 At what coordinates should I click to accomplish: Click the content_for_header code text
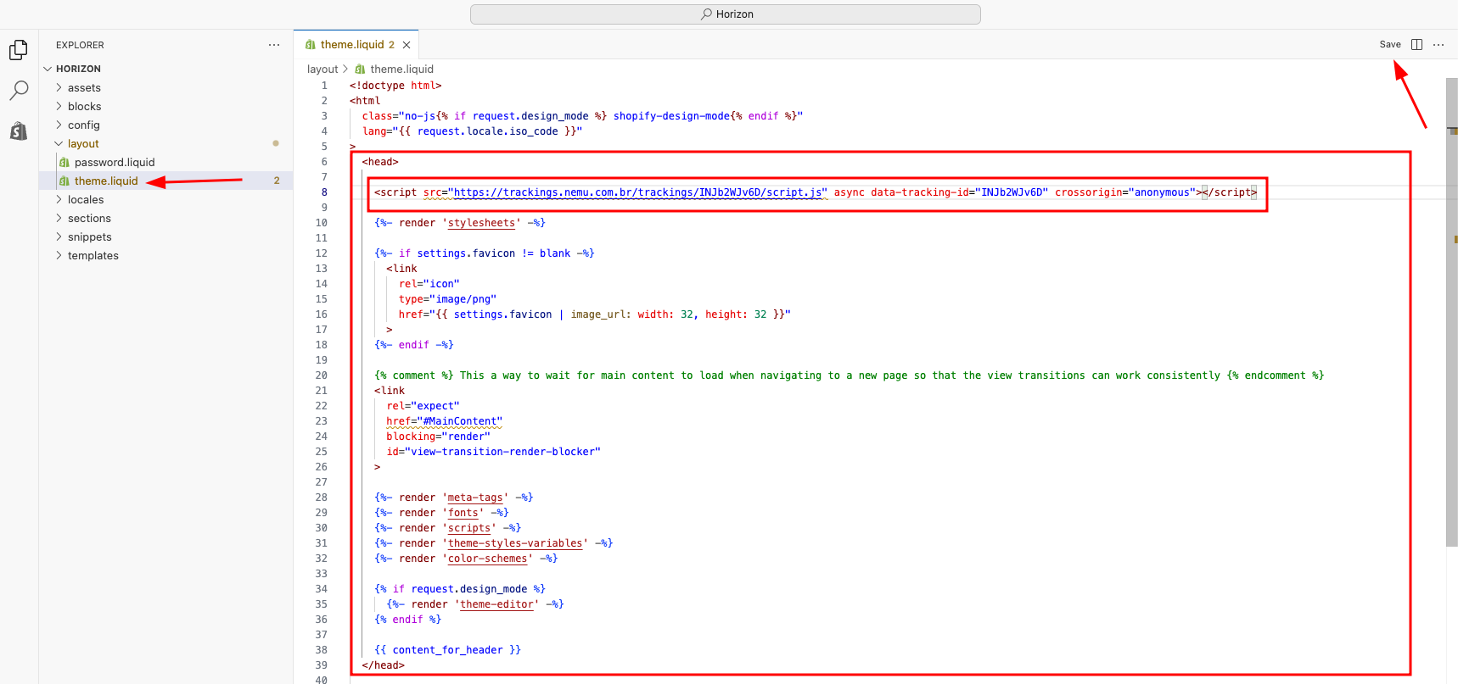coord(447,650)
